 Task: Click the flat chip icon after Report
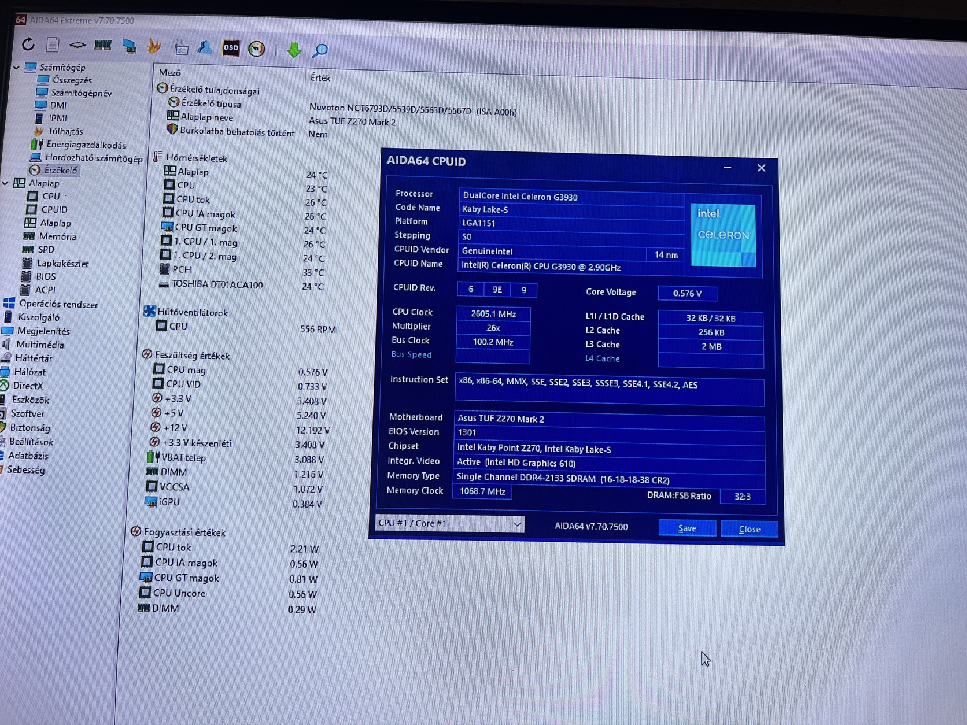coord(77,45)
